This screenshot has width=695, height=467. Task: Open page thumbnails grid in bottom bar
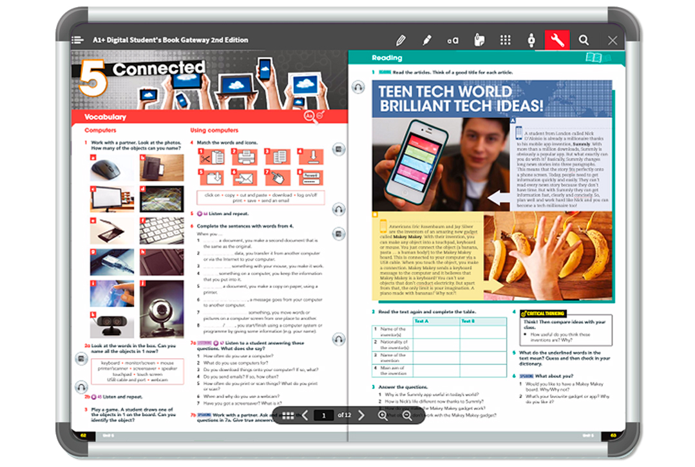[288, 415]
